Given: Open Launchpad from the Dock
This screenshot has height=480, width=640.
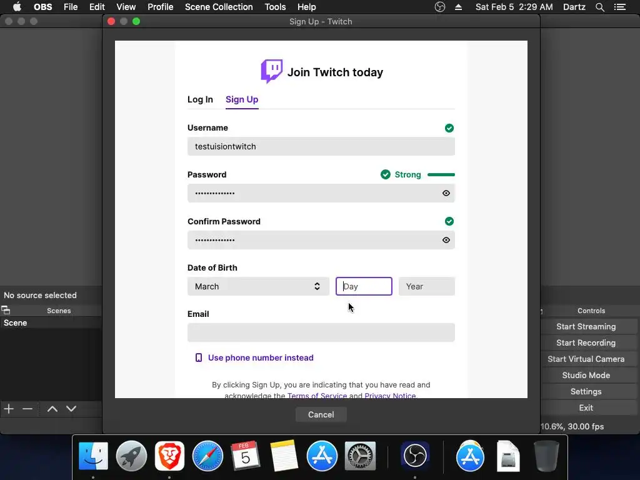Looking at the screenshot, I should coord(131,456).
